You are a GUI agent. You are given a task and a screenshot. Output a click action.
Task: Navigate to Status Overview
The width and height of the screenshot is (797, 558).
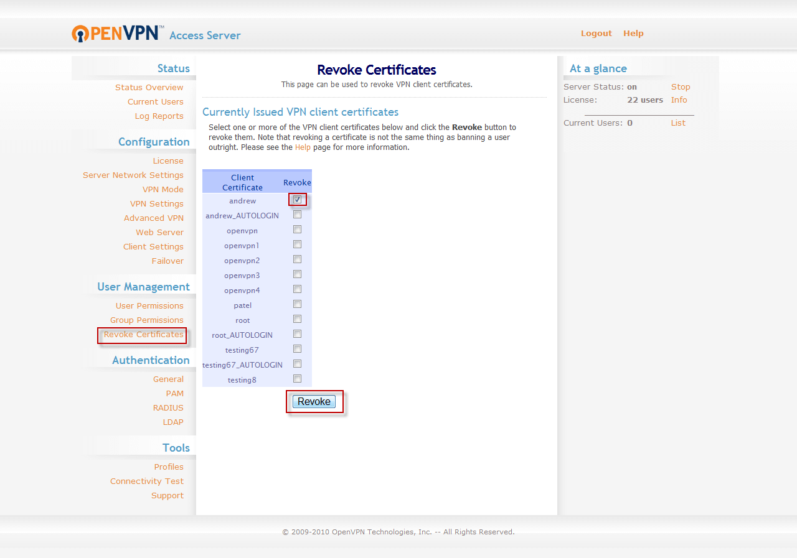[x=149, y=87]
